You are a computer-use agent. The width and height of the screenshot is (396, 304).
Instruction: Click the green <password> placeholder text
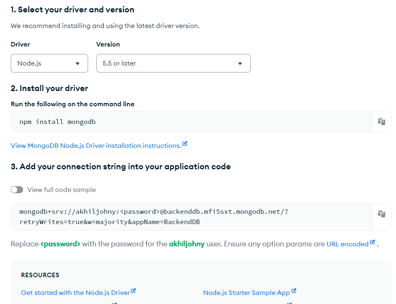click(61, 244)
